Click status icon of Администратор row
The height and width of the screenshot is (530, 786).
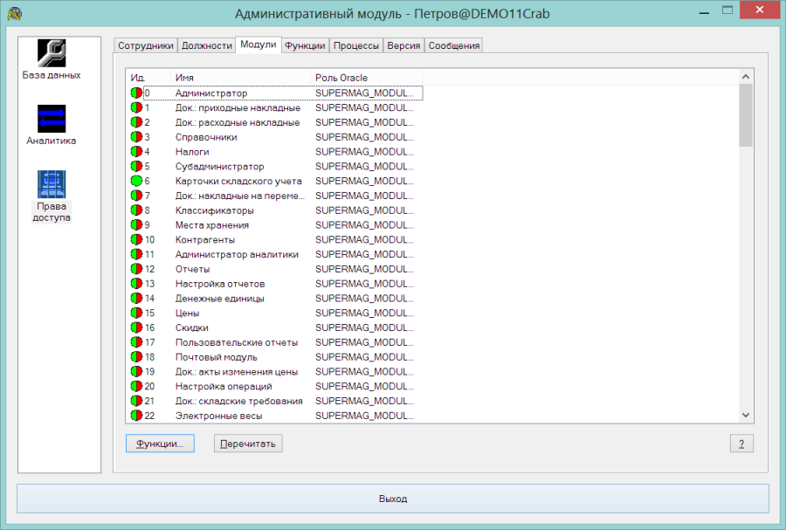[x=136, y=93]
